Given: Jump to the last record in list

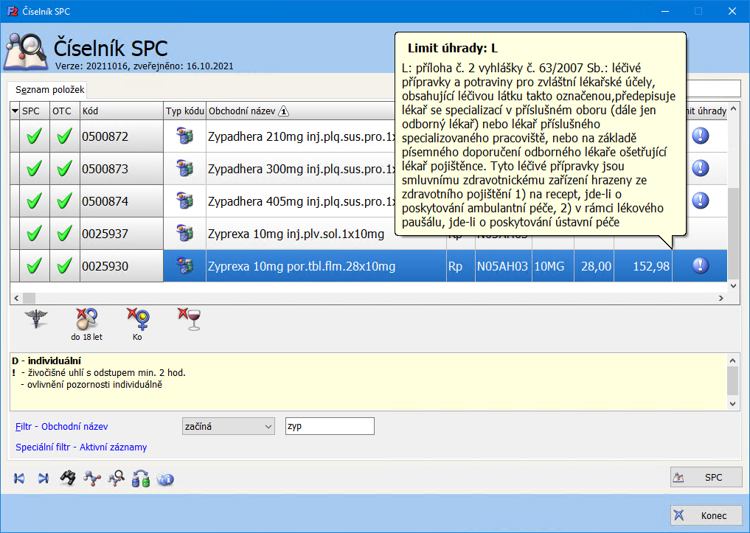Looking at the screenshot, I should pos(44,478).
